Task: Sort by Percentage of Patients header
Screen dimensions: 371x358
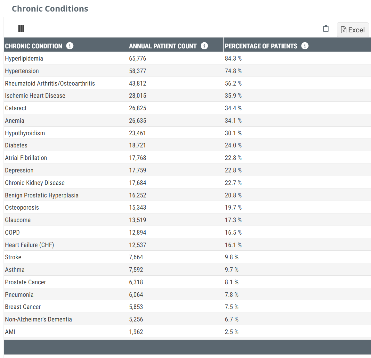Action: coord(261,46)
